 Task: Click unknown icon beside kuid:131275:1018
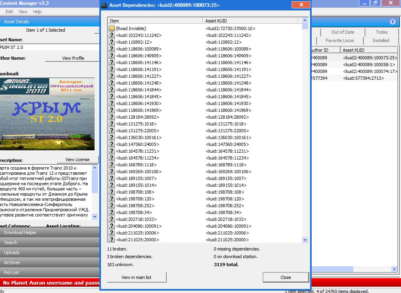(x=111, y=123)
